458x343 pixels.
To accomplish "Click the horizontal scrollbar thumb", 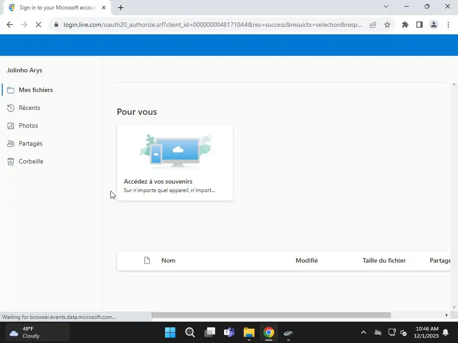I will [x=271, y=315].
